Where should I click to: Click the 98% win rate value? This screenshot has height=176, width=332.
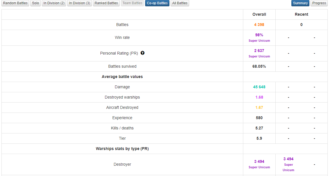pos(259,35)
